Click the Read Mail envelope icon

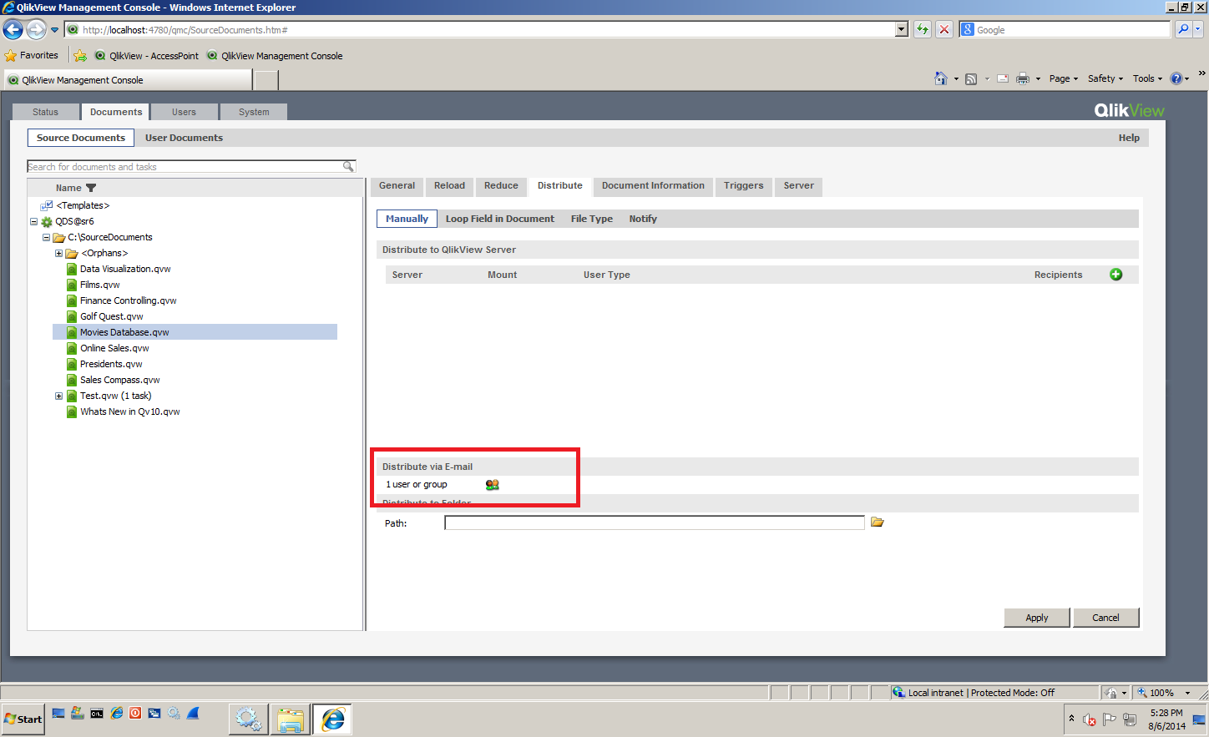coord(1003,78)
